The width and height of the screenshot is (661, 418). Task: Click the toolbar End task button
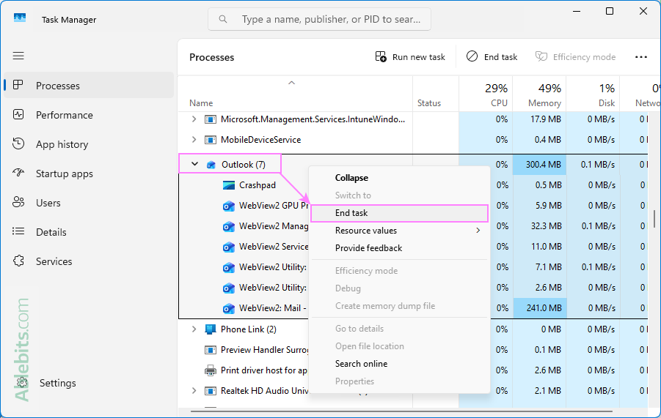(492, 57)
